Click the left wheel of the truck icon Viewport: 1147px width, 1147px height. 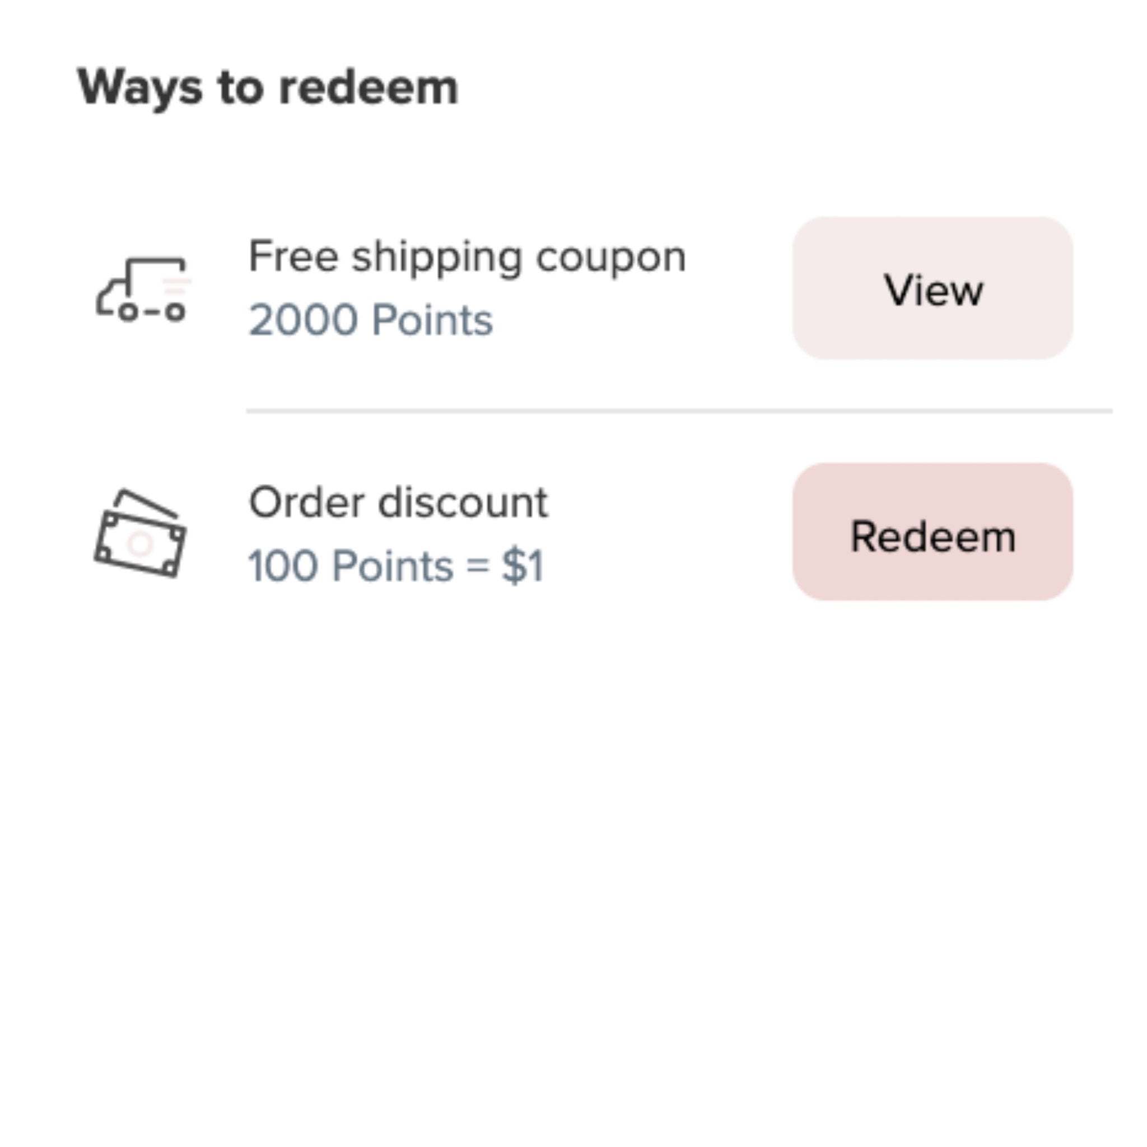coord(128,312)
